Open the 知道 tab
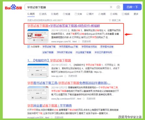The image size is (145, 120). pos(67,14)
